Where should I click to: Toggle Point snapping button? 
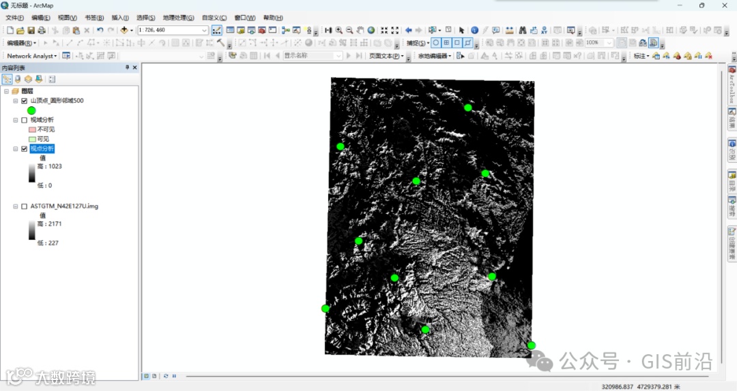(436, 43)
